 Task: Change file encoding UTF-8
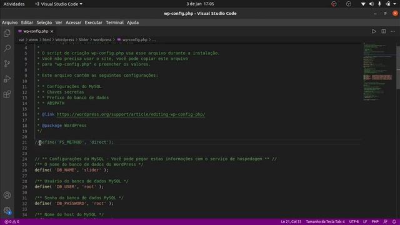click(354, 222)
